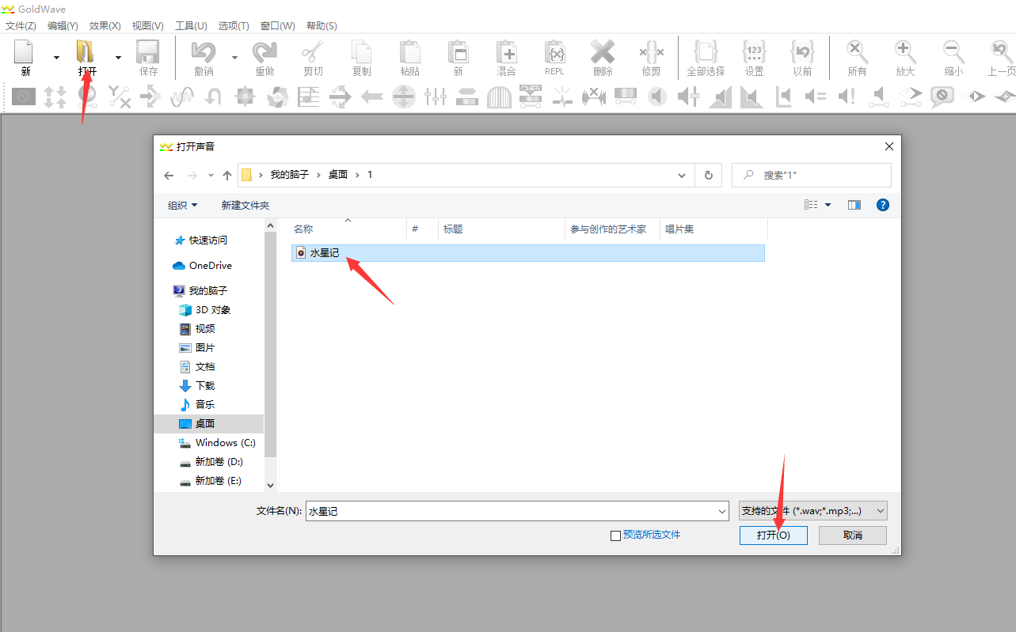Click the 设置 set selection icon
1016x632 pixels.
click(x=754, y=53)
